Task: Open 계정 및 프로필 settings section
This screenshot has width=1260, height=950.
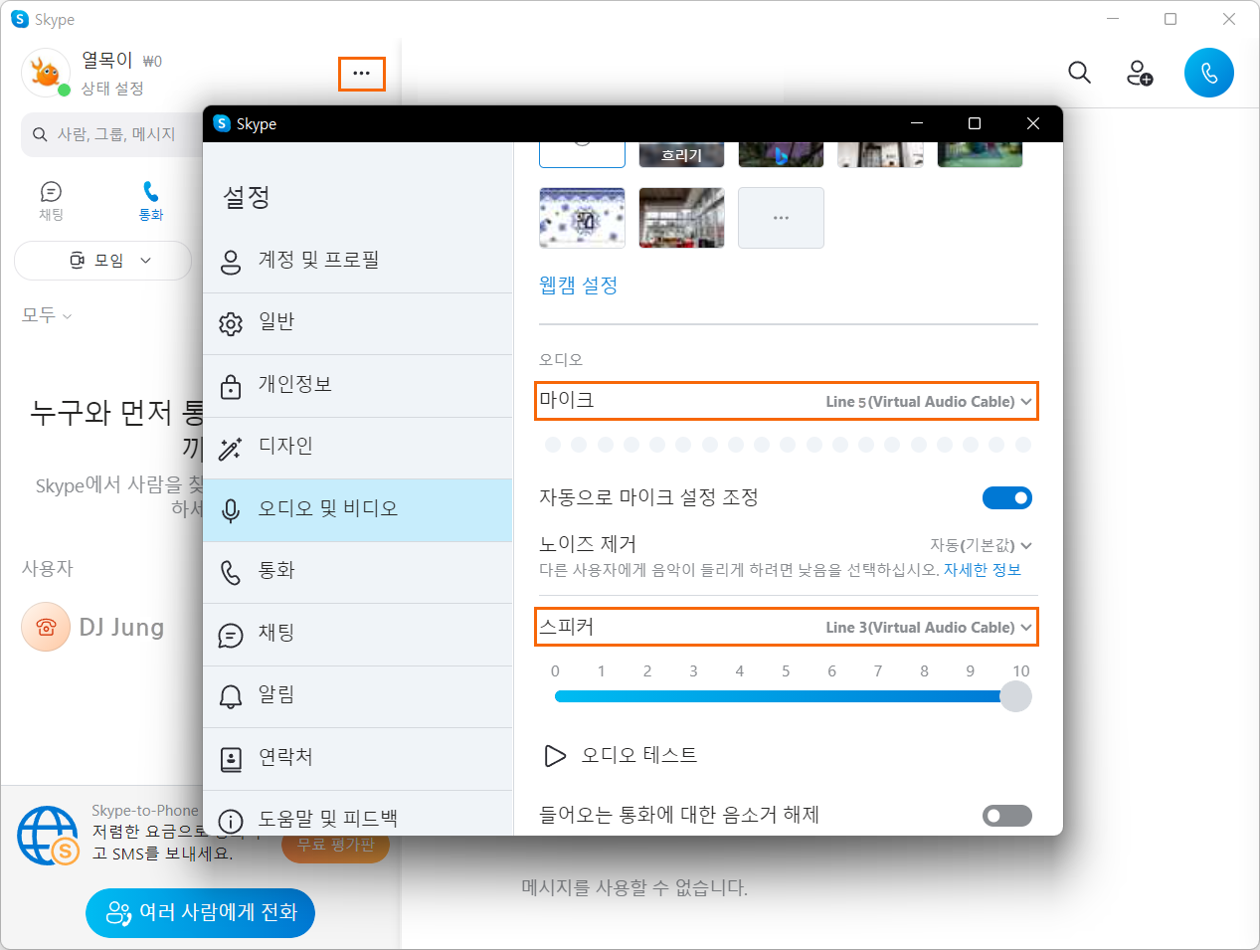Action: (358, 262)
